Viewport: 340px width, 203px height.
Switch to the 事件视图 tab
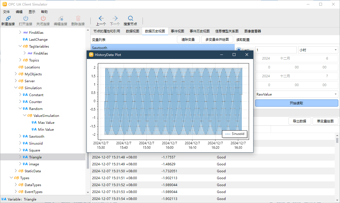click(x=177, y=31)
